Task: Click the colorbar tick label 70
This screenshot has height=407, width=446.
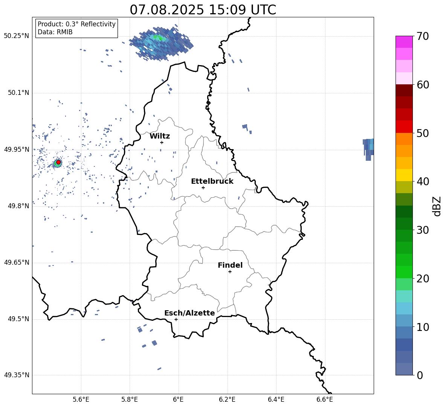Action: click(x=423, y=36)
